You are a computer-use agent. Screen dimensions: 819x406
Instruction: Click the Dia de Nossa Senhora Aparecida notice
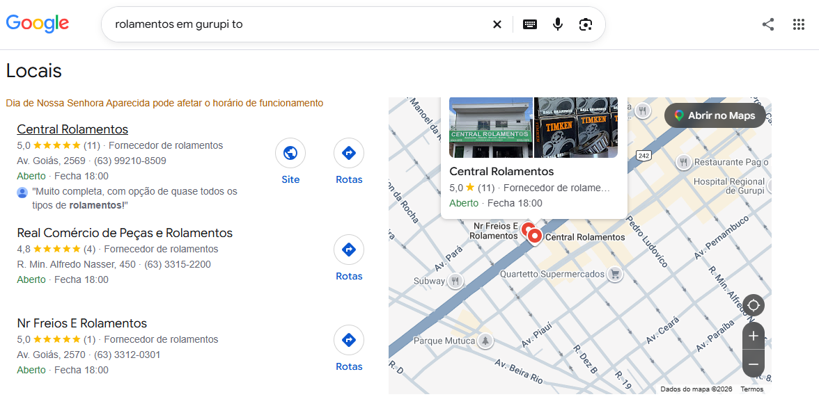tap(164, 103)
